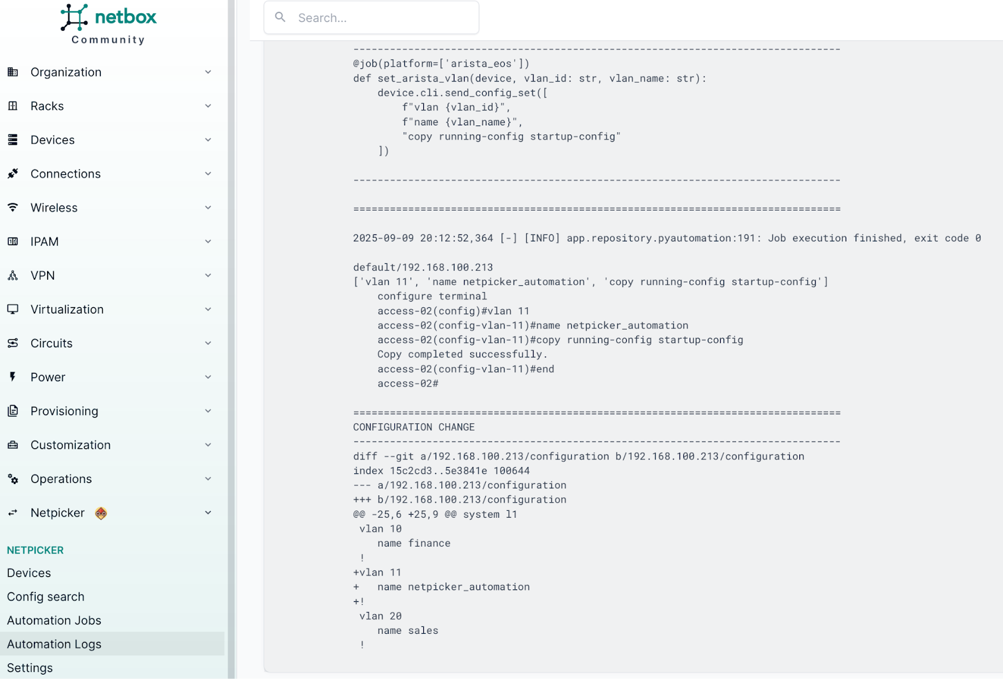Open Automation Jobs page

click(x=54, y=620)
